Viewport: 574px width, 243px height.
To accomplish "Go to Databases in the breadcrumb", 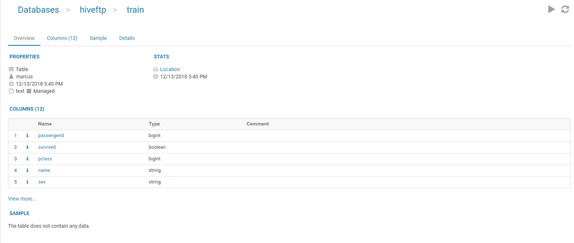I will pyautogui.click(x=38, y=10).
